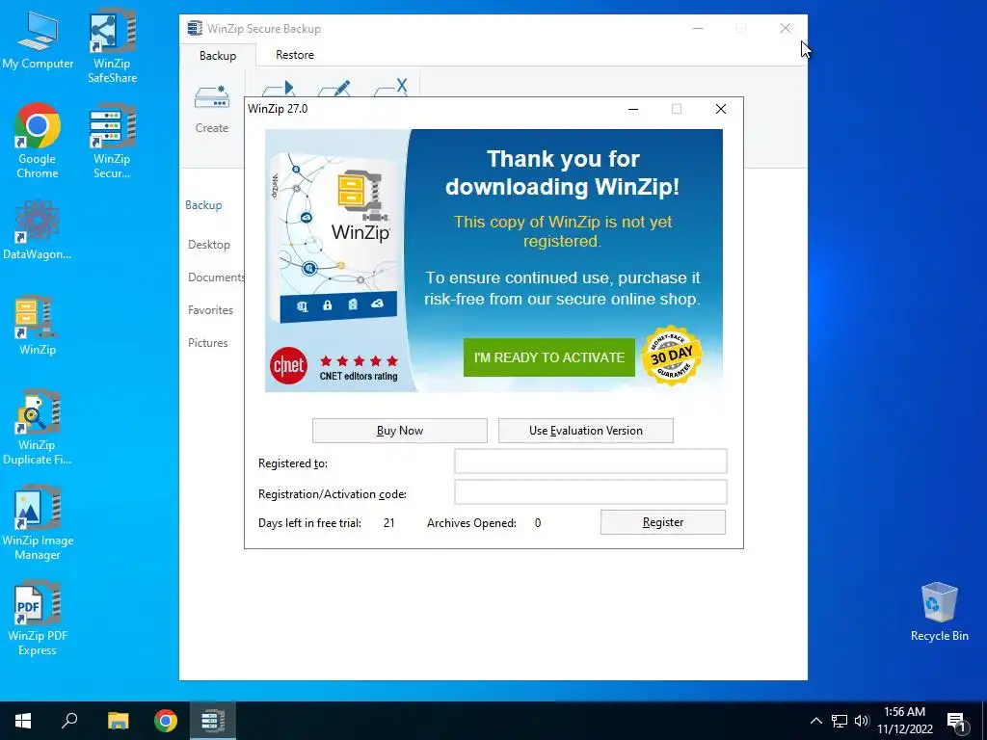Switch to the Backup tab
The width and height of the screenshot is (987, 740).
tap(218, 55)
